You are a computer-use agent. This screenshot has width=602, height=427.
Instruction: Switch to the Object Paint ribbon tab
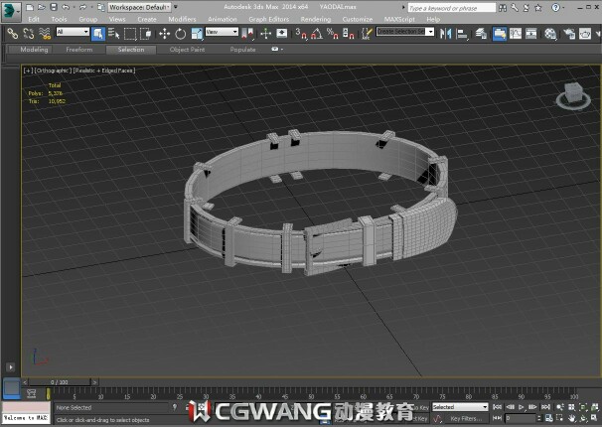[187, 50]
